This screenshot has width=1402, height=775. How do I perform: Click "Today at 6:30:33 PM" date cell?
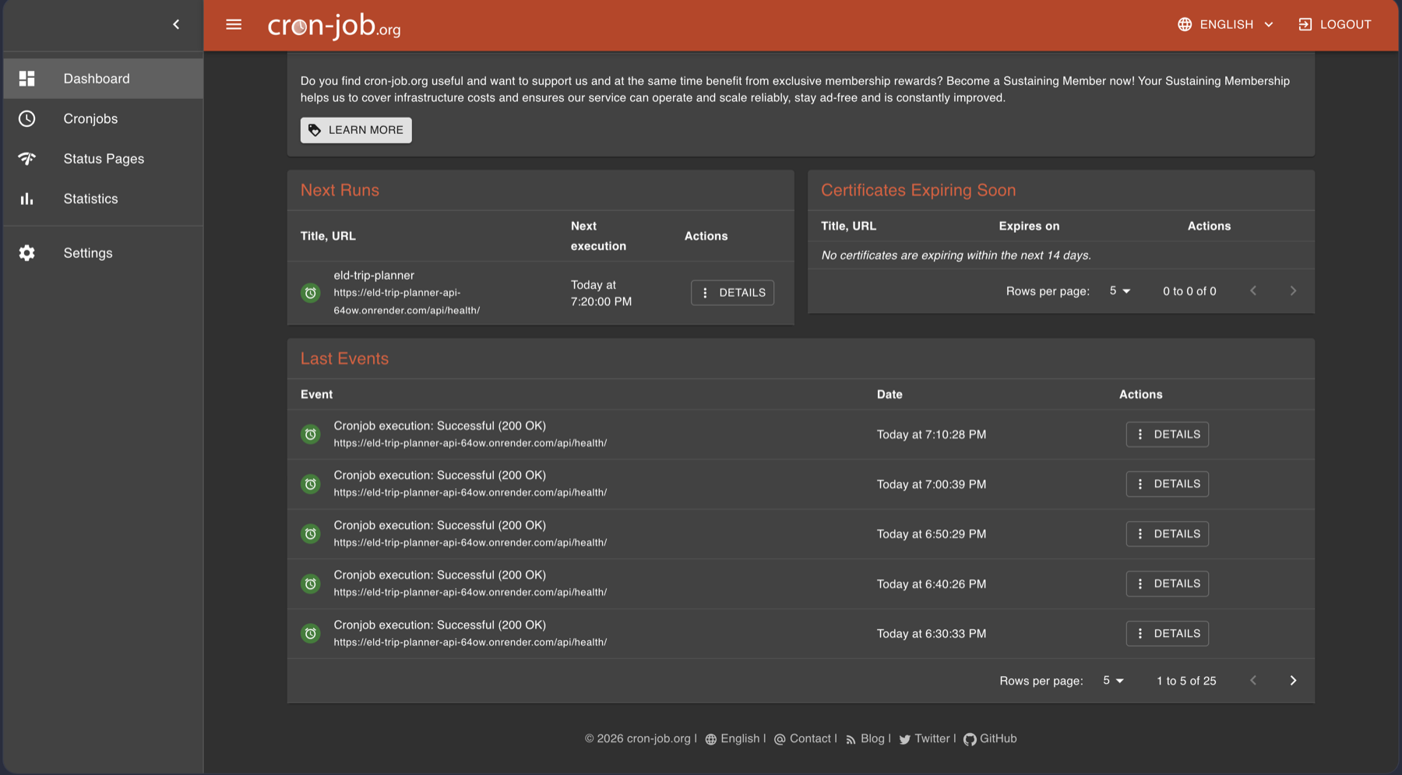click(x=932, y=633)
